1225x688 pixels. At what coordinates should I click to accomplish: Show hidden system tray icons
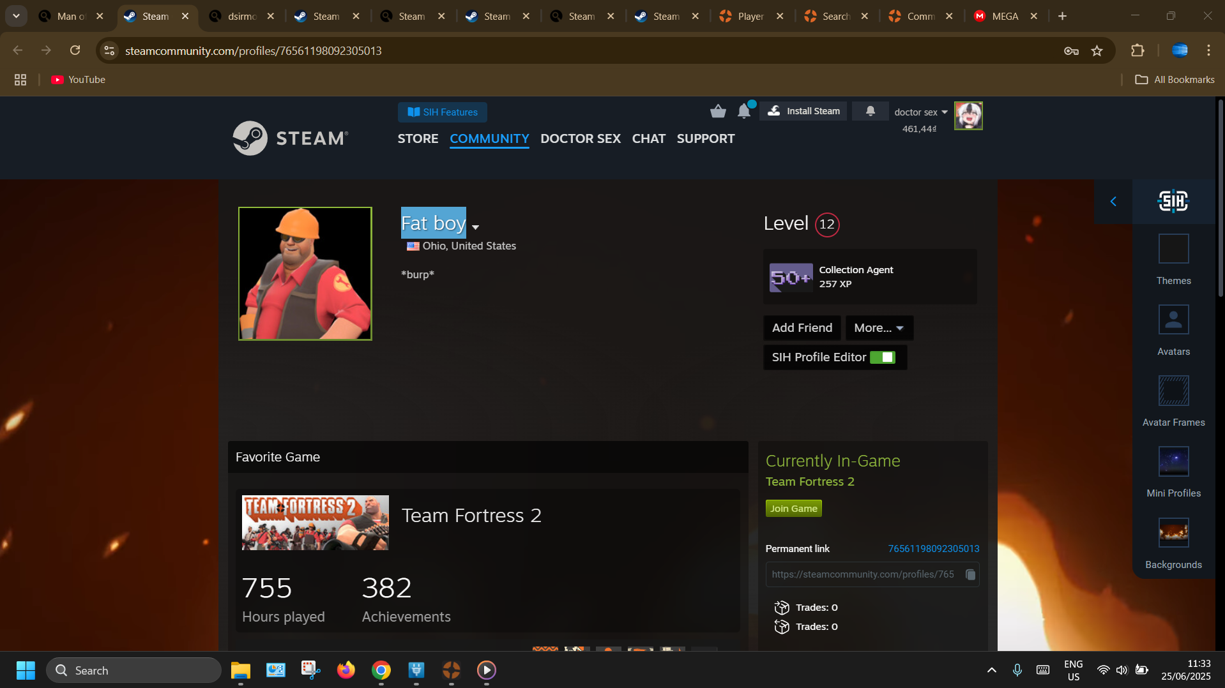(991, 670)
